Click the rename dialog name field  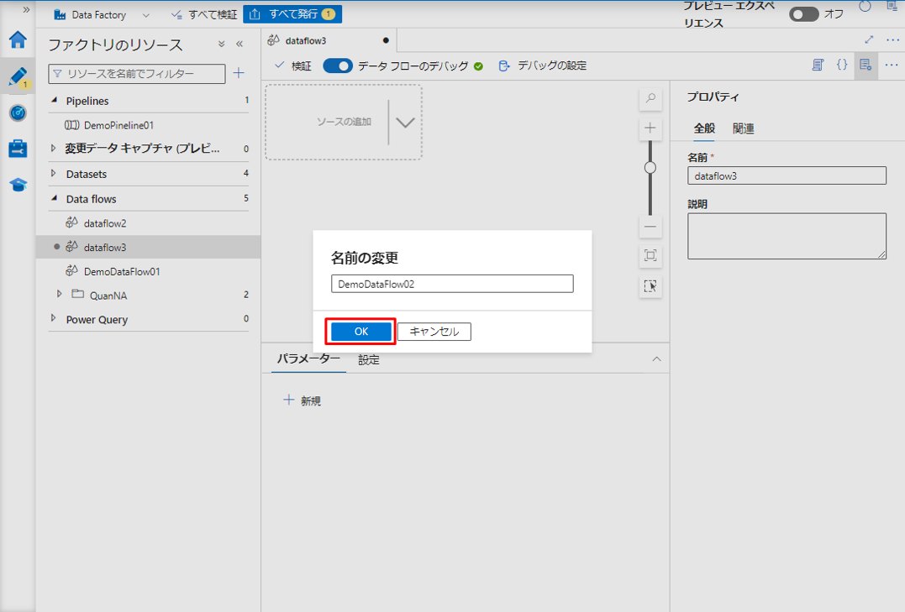point(452,284)
